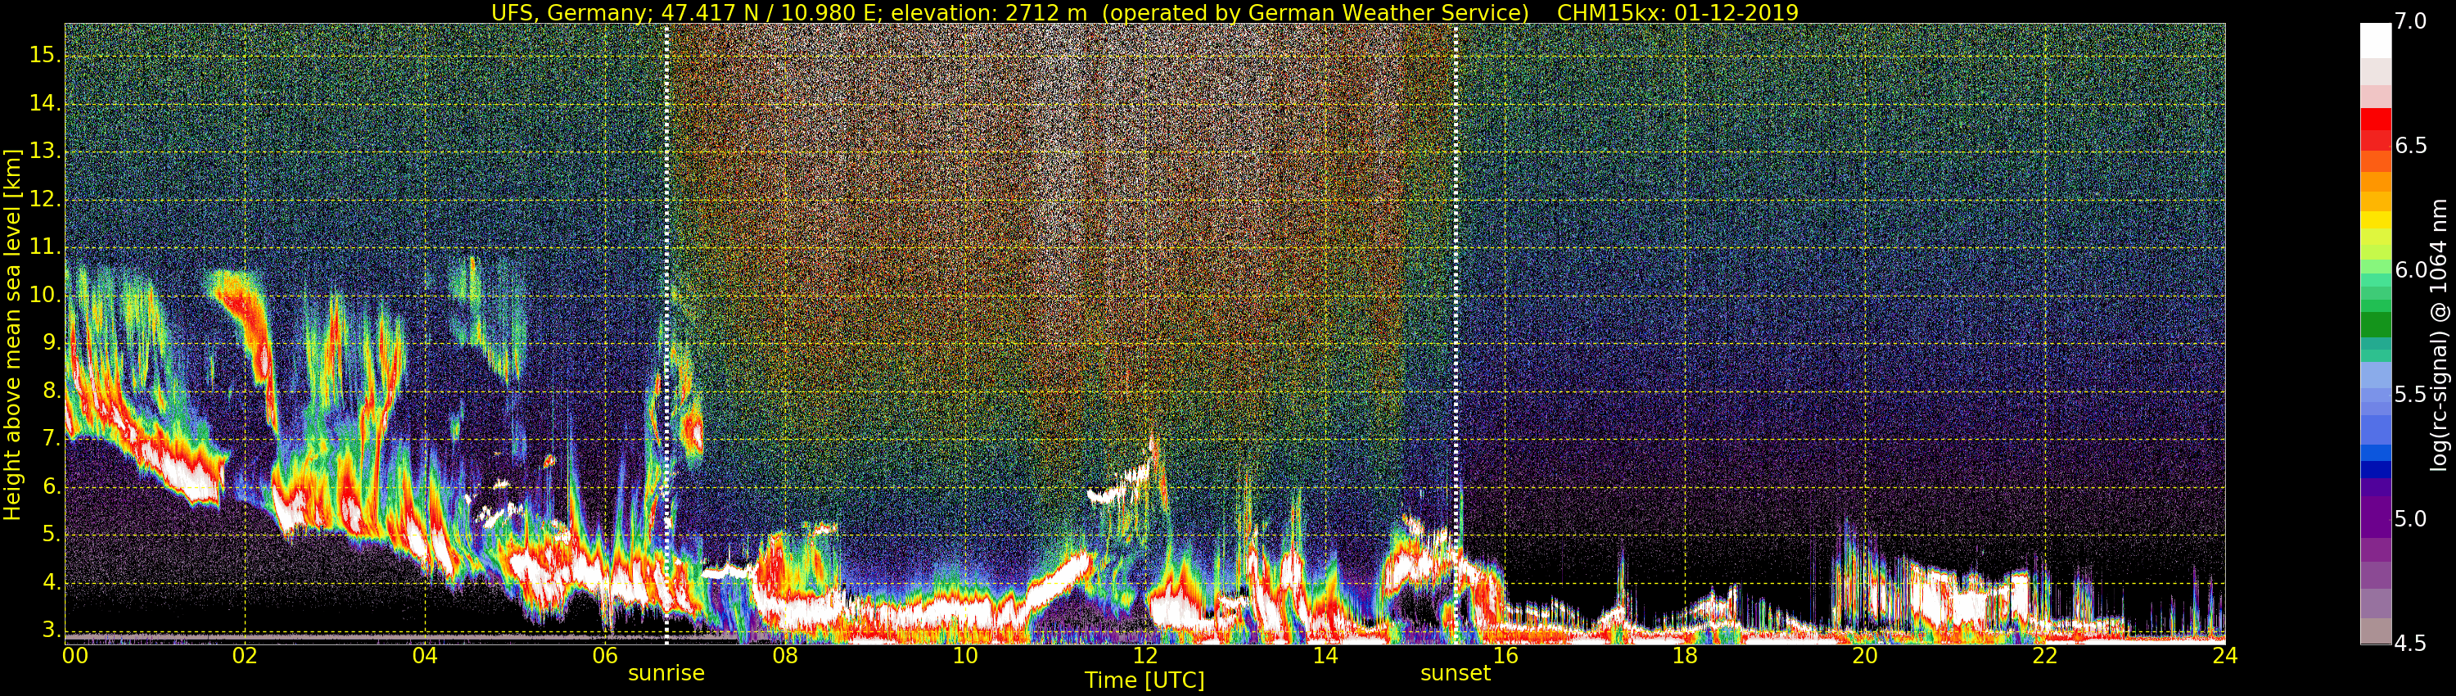Screen dimensions: 2456x696
Task: Click the 15. km height axis label
Action: click(45, 56)
